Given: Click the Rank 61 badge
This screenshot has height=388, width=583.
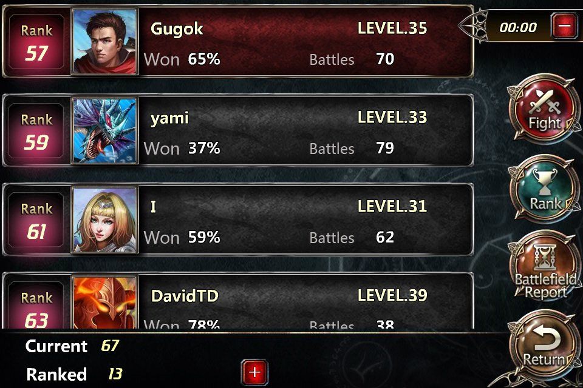Looking at the screenshot, I should 36,220.
